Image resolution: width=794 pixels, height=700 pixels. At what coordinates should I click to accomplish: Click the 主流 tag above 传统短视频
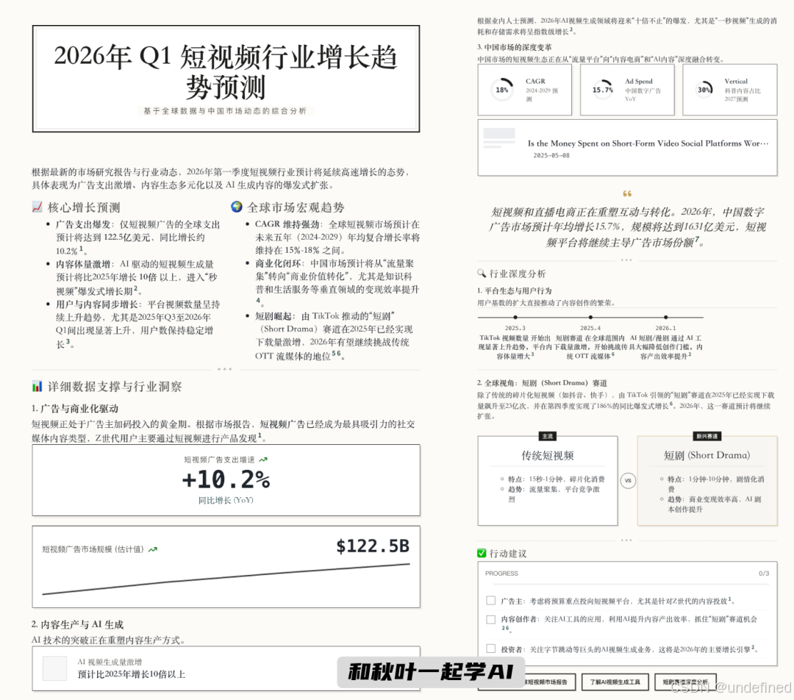coord(548,436)
